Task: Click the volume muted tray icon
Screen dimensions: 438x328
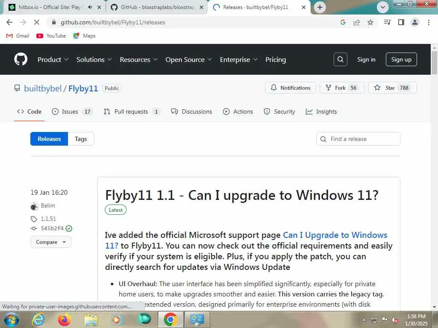Action: [395, 320]
